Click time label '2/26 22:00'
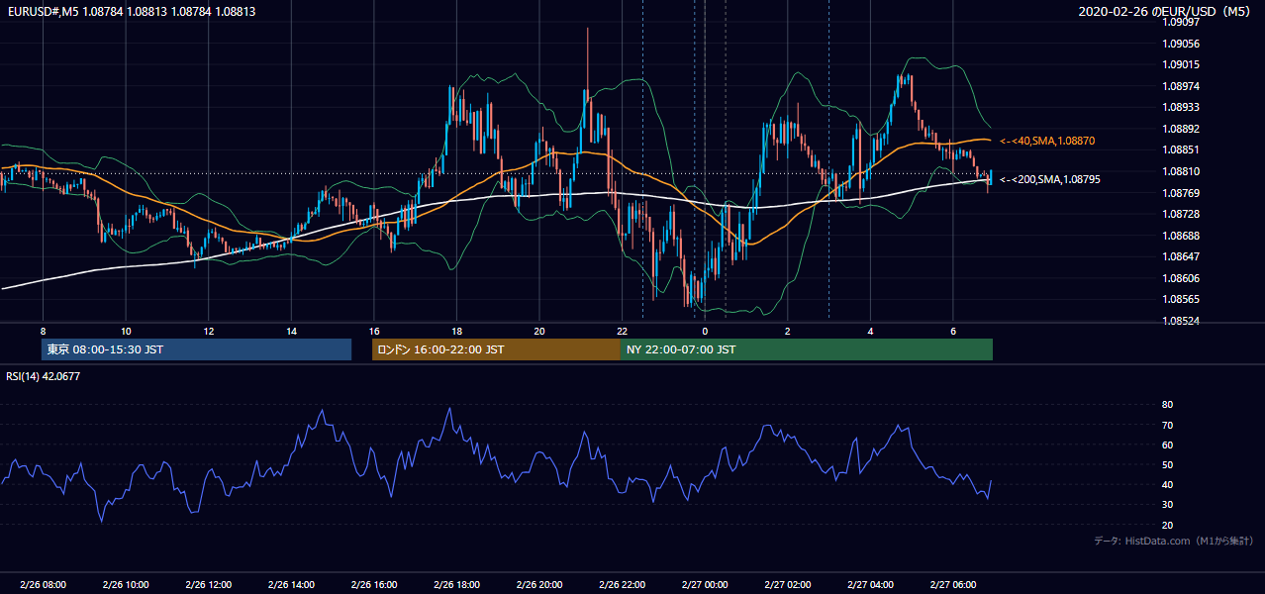 tap(623, 585)
